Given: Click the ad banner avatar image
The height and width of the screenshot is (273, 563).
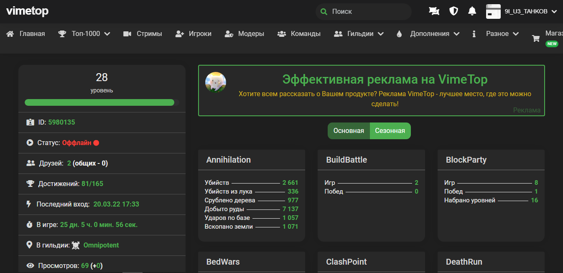Looking at the screenshot, I should point(216,82).
